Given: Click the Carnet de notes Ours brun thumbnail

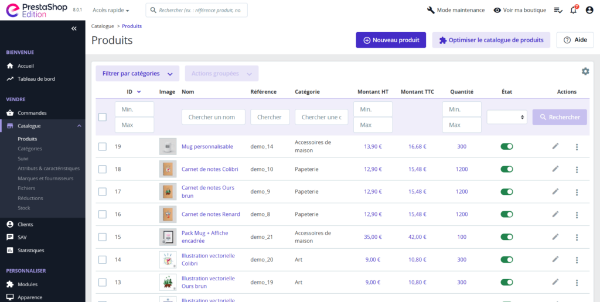Looking at the screenshot, I should [168, 192].
